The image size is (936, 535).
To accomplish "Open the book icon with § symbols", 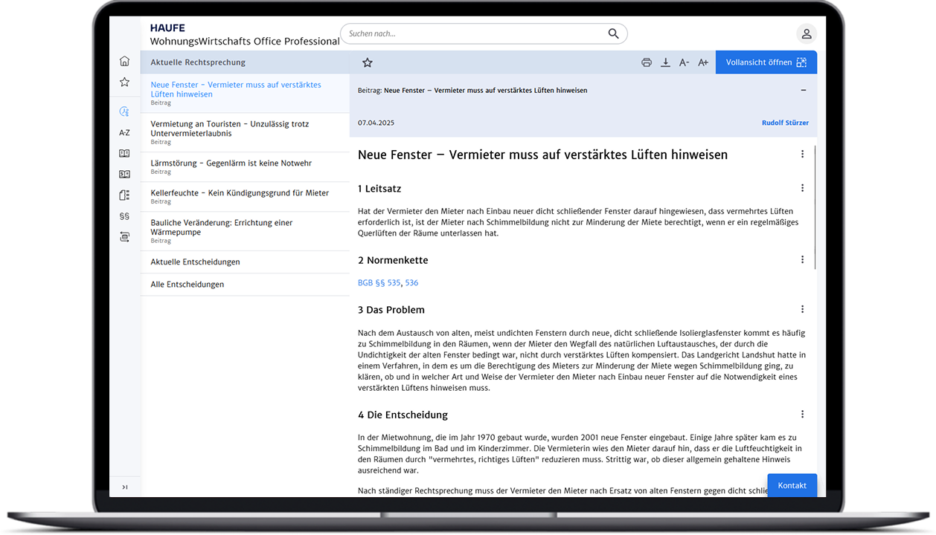I will coord(124,174).
